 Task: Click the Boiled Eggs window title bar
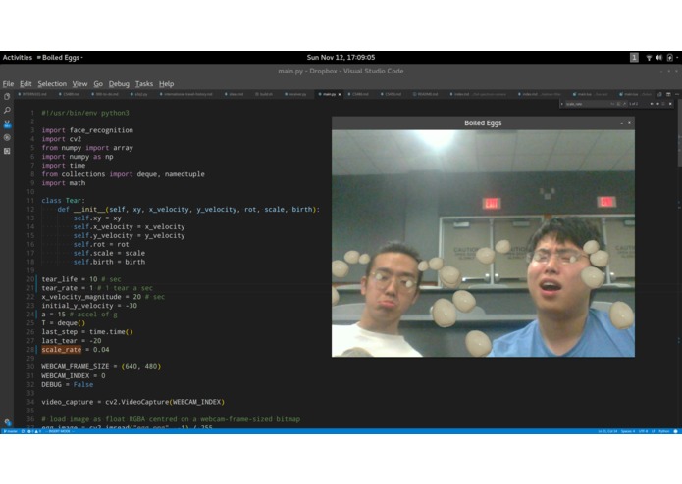pos(483,123)
